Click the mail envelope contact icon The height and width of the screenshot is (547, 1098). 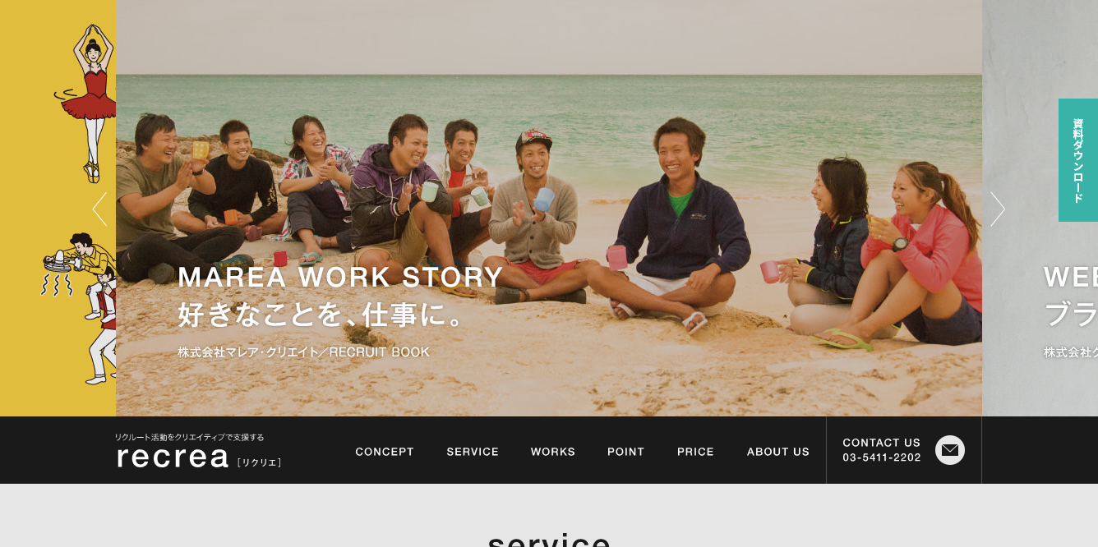coord(950,450)
